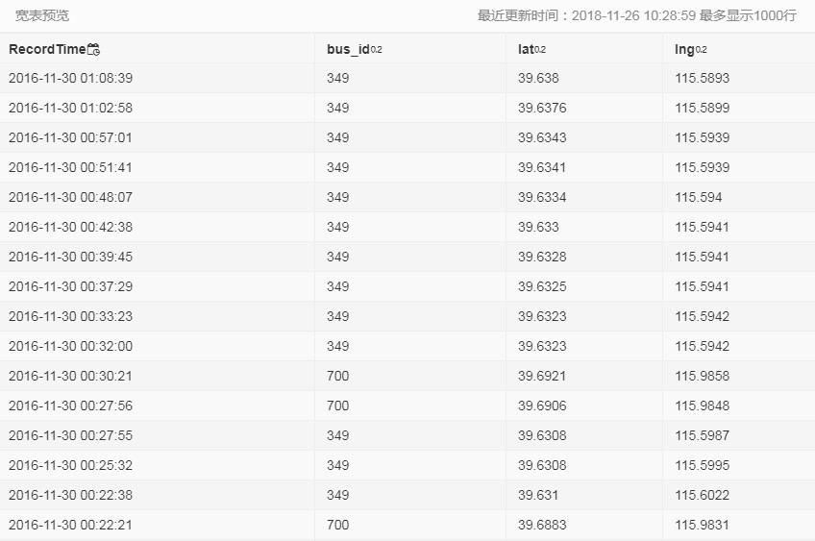
Task: Select the lat column header text
Action: point(526,49)
